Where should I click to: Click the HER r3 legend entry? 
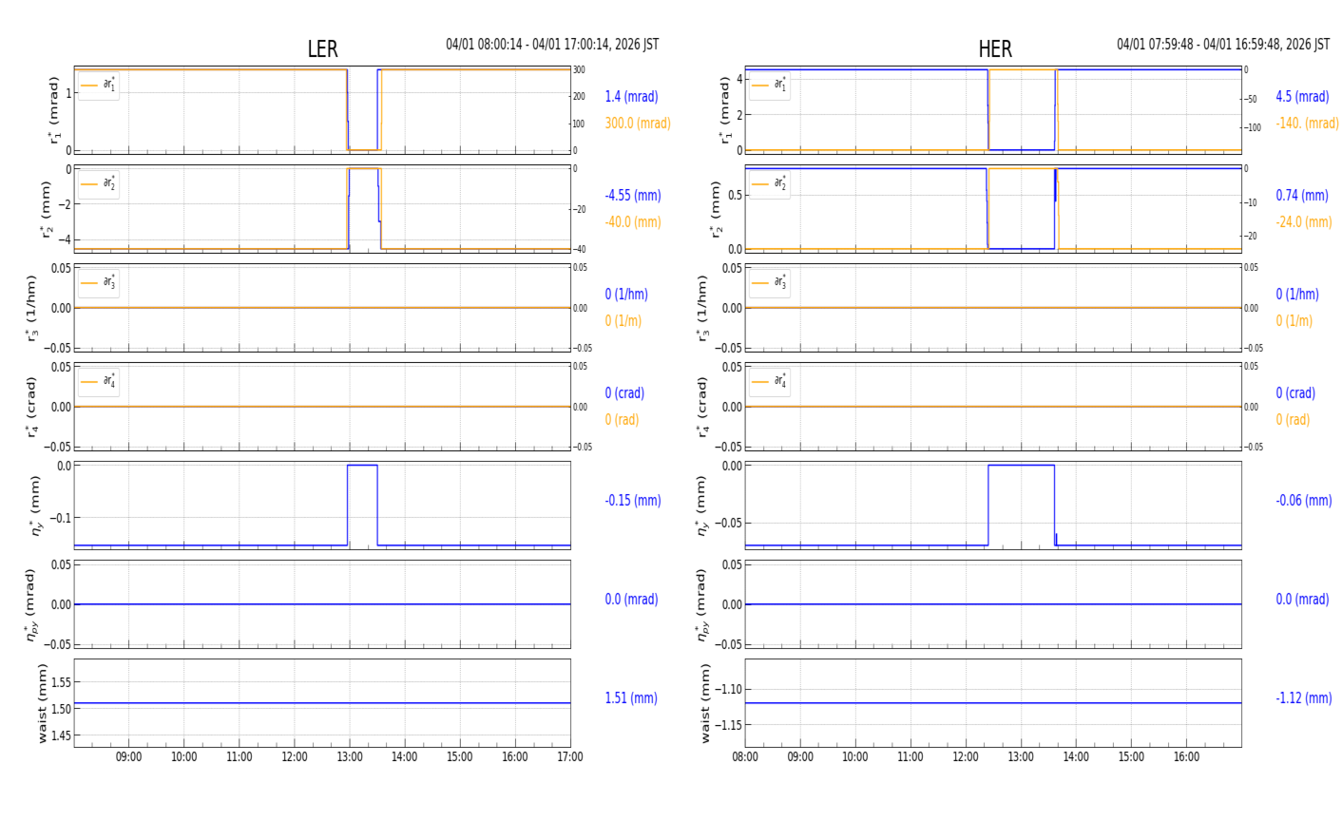[x=769, y=283]
